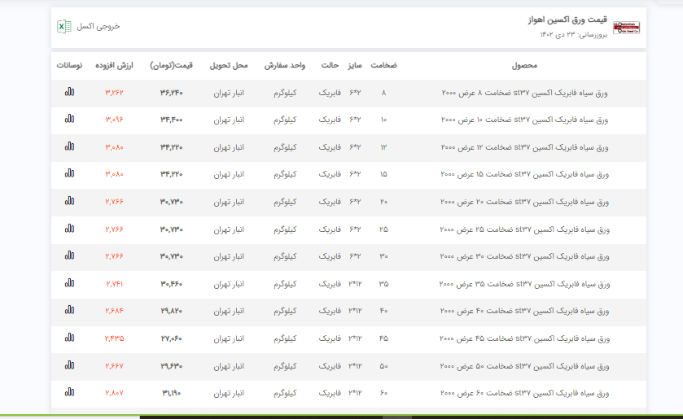
Task: Open fluctuation chart icon for thickness 8 row
Action: pos(69,93)
